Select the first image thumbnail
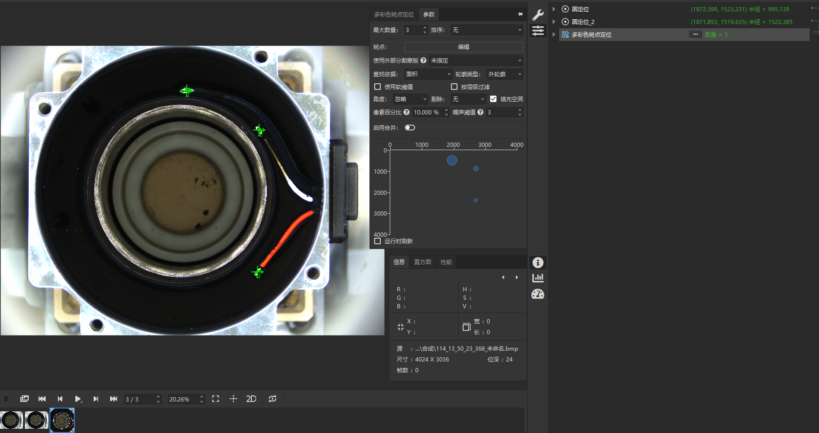Screen dimensions: 819x433 click(12, 420)
